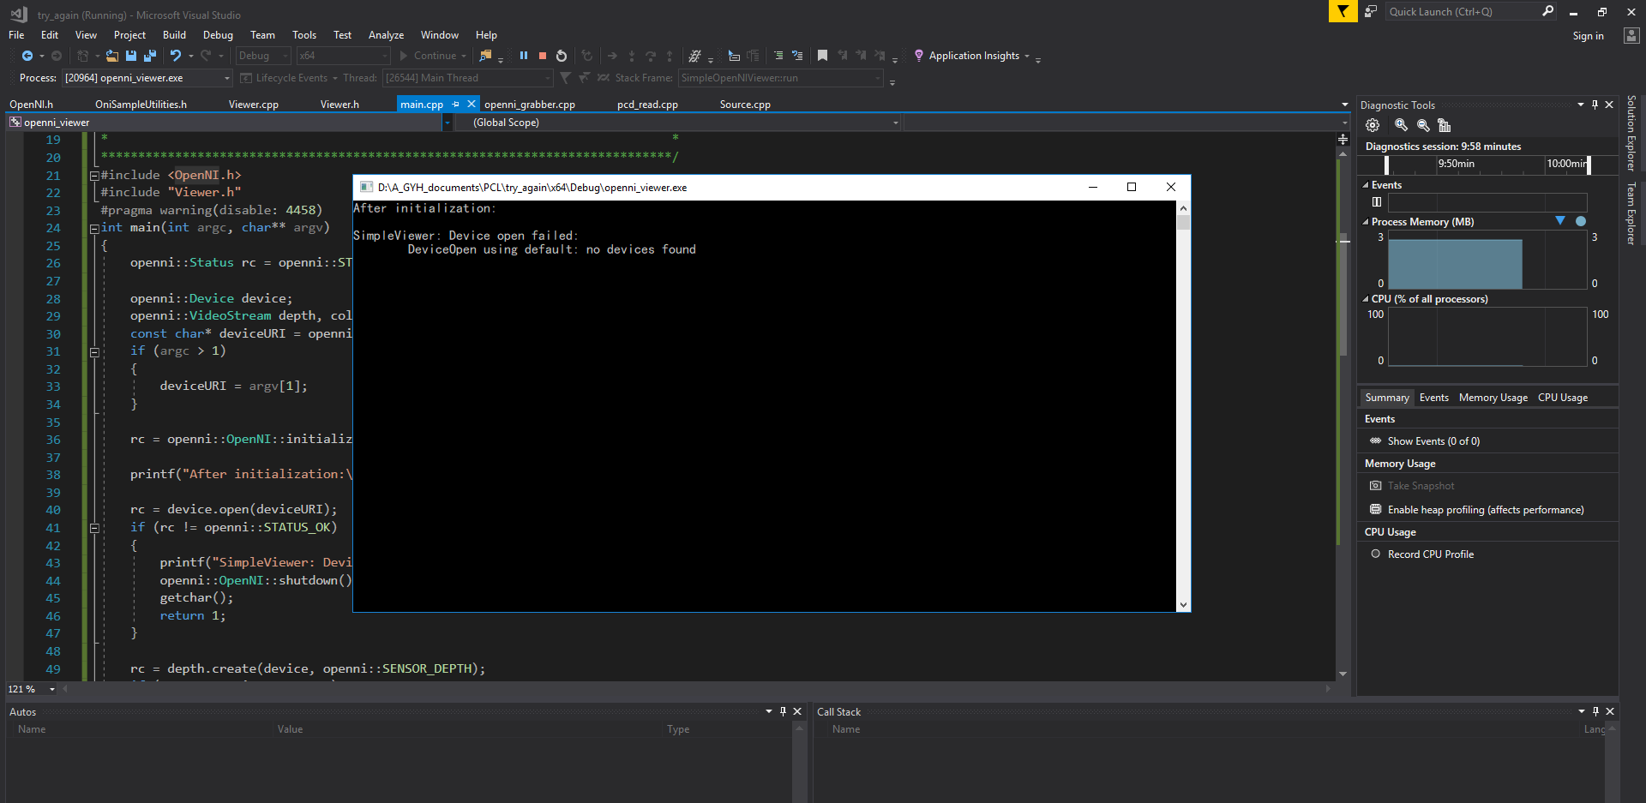Screen dimensions: 1646x803
Task: Switch to the Memory Usage tab
Action: [1493, 397]
